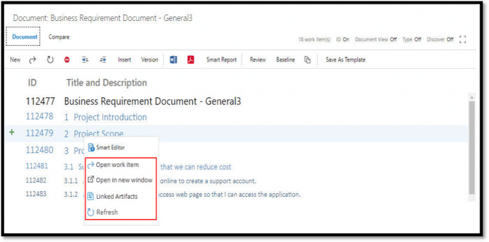Open the Project Introduction link
Viewport: 489px width, 242px height.
110,118
